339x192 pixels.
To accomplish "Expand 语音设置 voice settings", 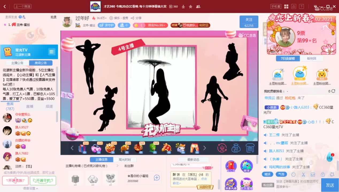I will pos(30,189).
